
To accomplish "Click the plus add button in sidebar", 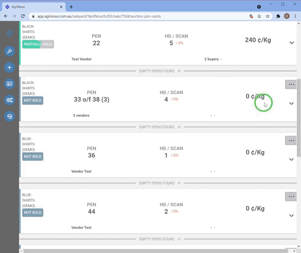I will click(x=10, y=67).
